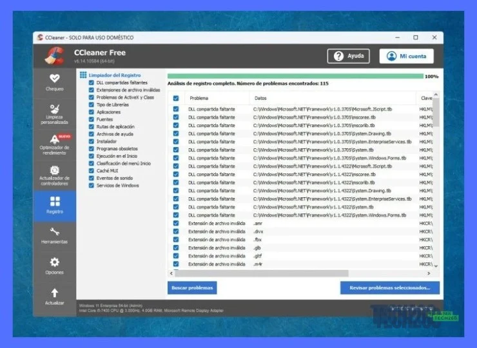Uncheck the Microsoft.JScript.tlb v1.0.3705 row

click(176, 109)
